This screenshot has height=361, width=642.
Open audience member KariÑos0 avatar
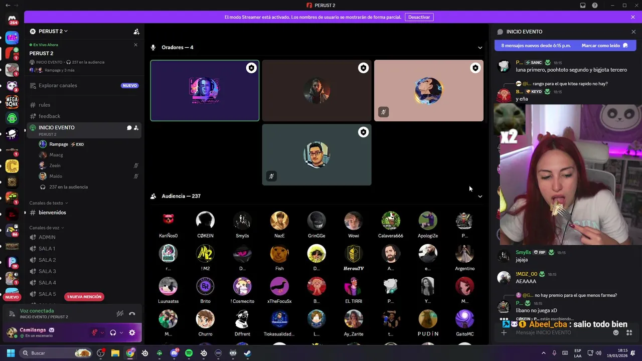[168, 221]
